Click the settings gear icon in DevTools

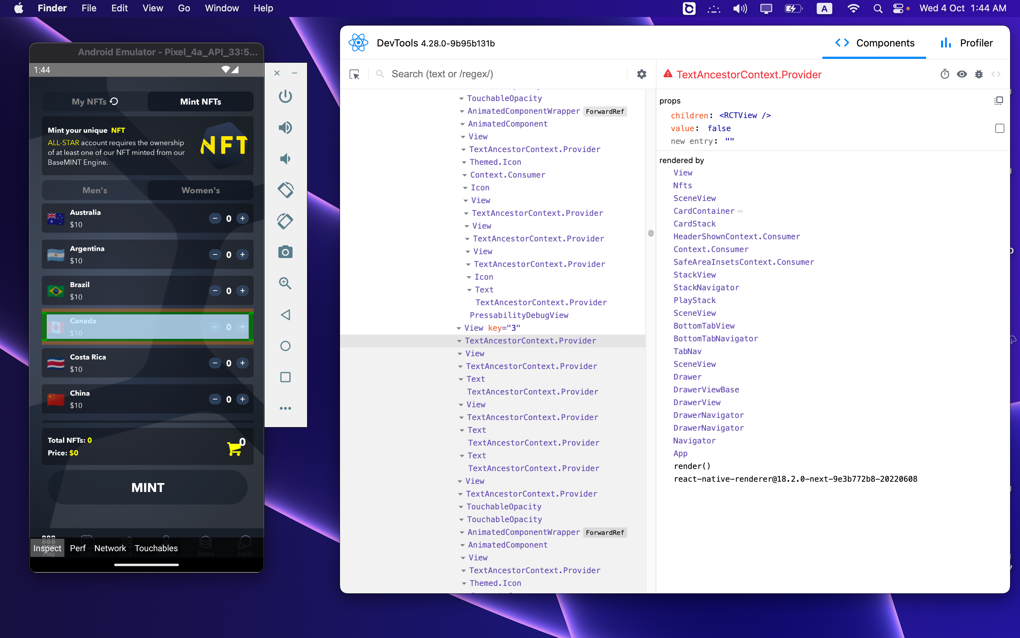(641, 74)
